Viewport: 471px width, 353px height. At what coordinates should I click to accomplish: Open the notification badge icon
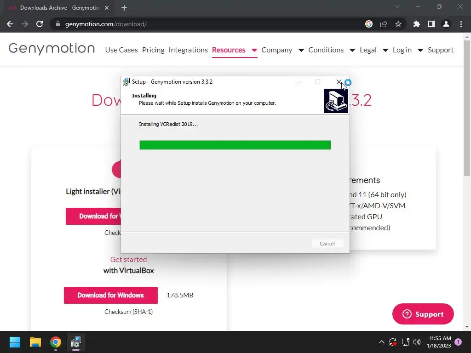[459, 342]
